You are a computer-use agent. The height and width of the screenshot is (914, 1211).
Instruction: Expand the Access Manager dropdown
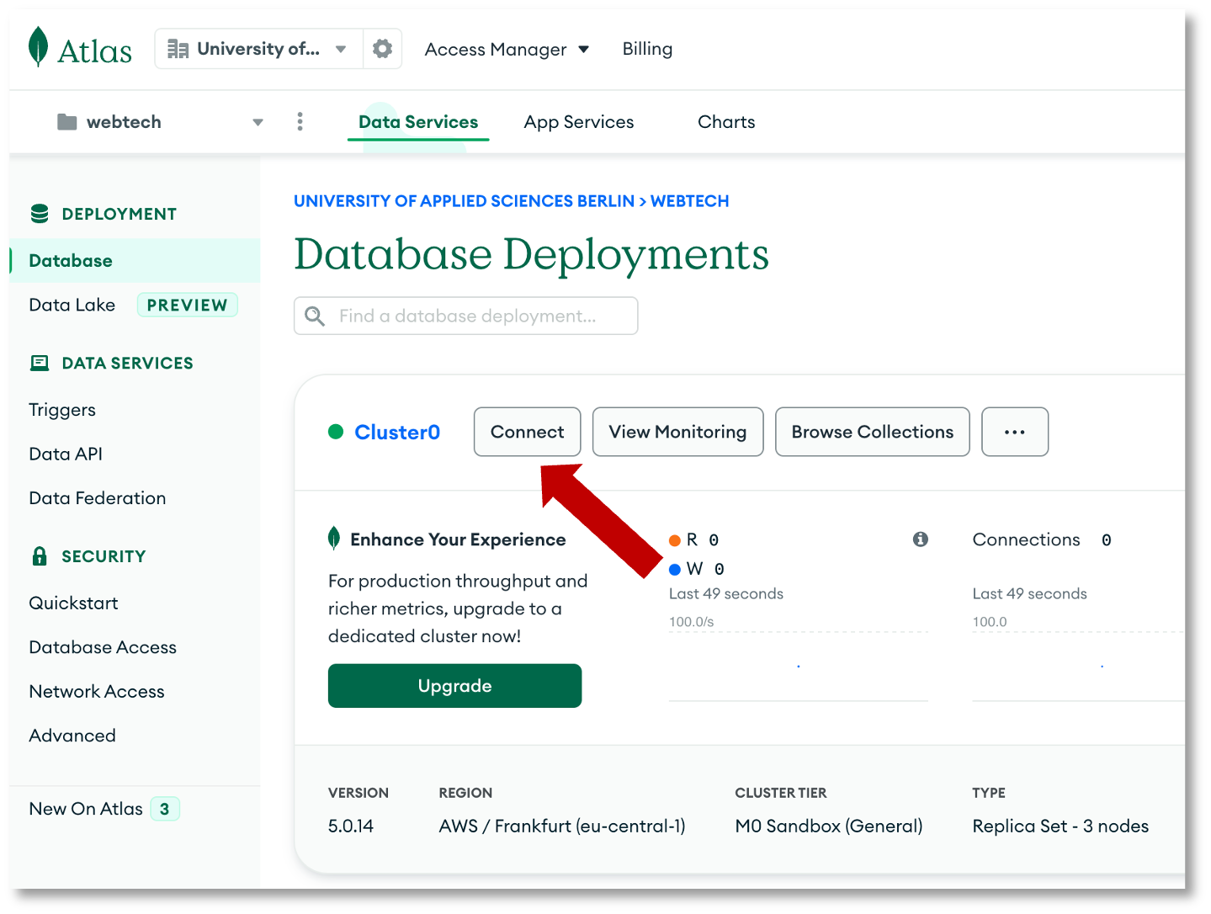[507, 50]
